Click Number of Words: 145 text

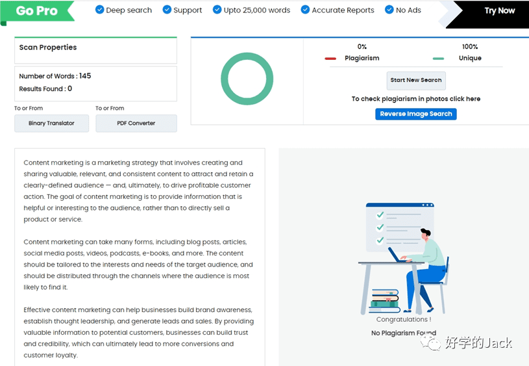[55, 76]
